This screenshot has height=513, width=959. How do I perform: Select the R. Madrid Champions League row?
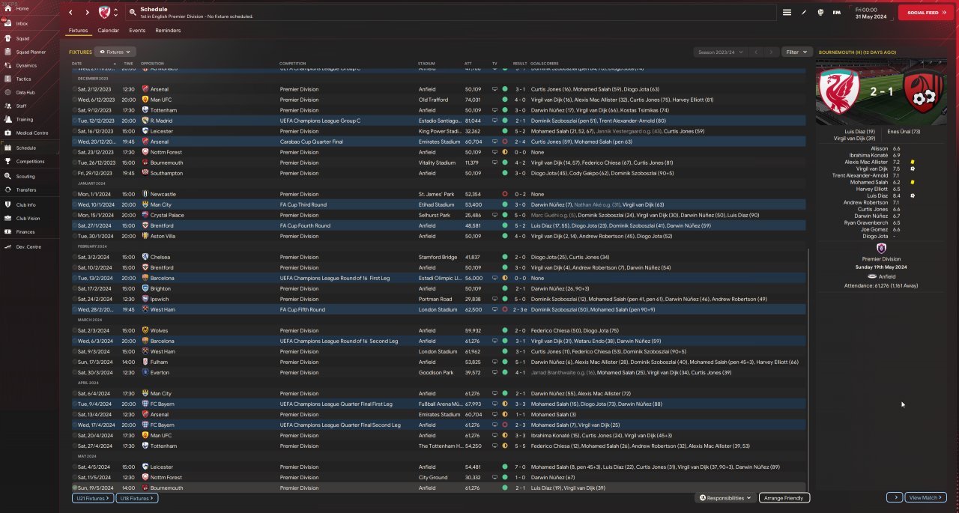click(440, 121)
